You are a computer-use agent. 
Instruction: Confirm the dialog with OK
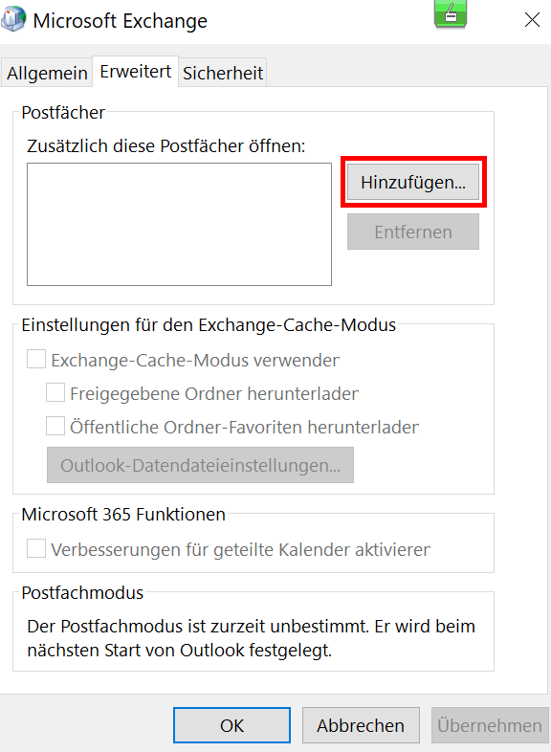pyautogui.click(x=231, y=725)
